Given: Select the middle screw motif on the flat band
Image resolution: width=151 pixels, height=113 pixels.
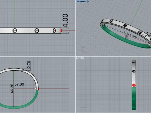Looking at the screenshot, I should (37, 31).
